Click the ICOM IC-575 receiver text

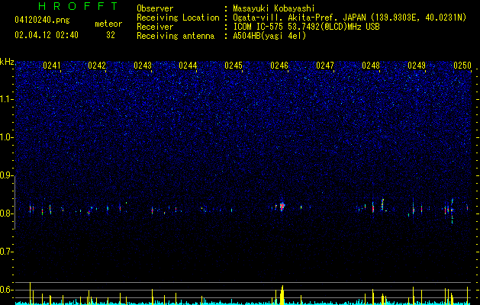306,27
